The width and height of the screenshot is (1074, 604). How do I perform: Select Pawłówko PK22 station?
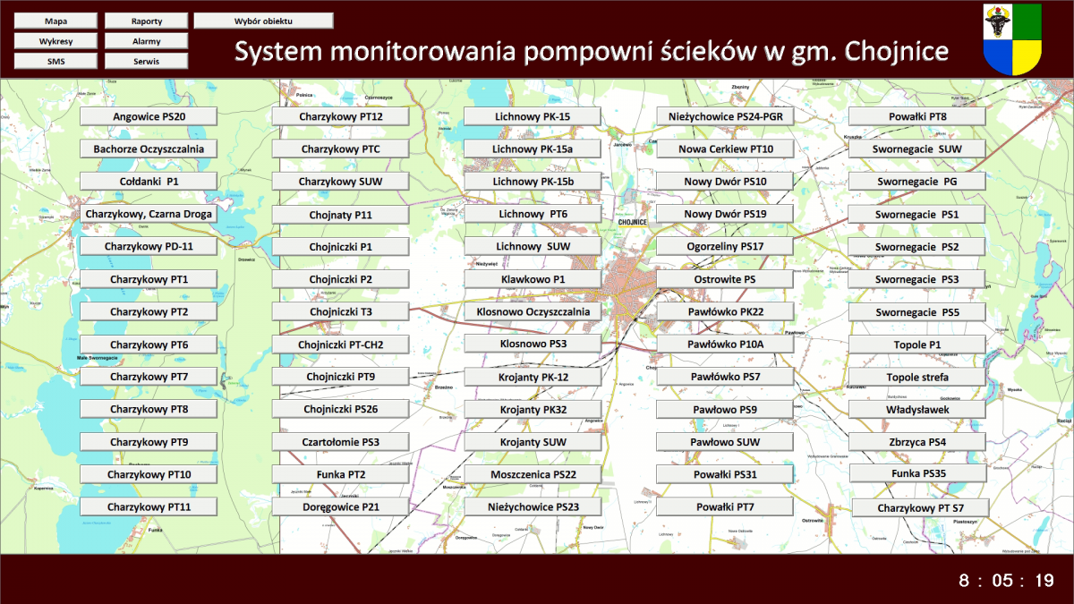click(x=726, y=311)
